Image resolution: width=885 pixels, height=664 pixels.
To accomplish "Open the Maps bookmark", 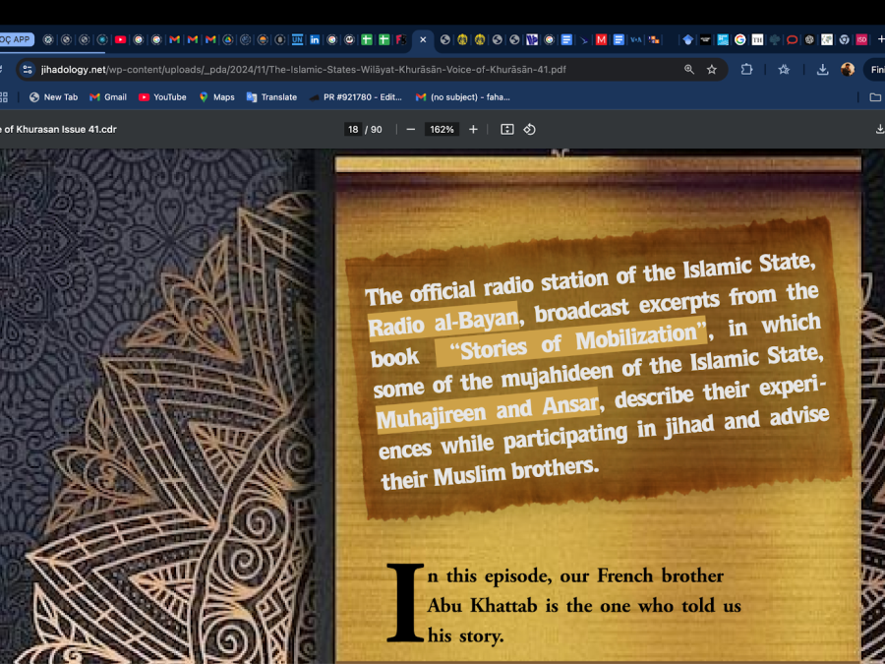I will 216,97.
